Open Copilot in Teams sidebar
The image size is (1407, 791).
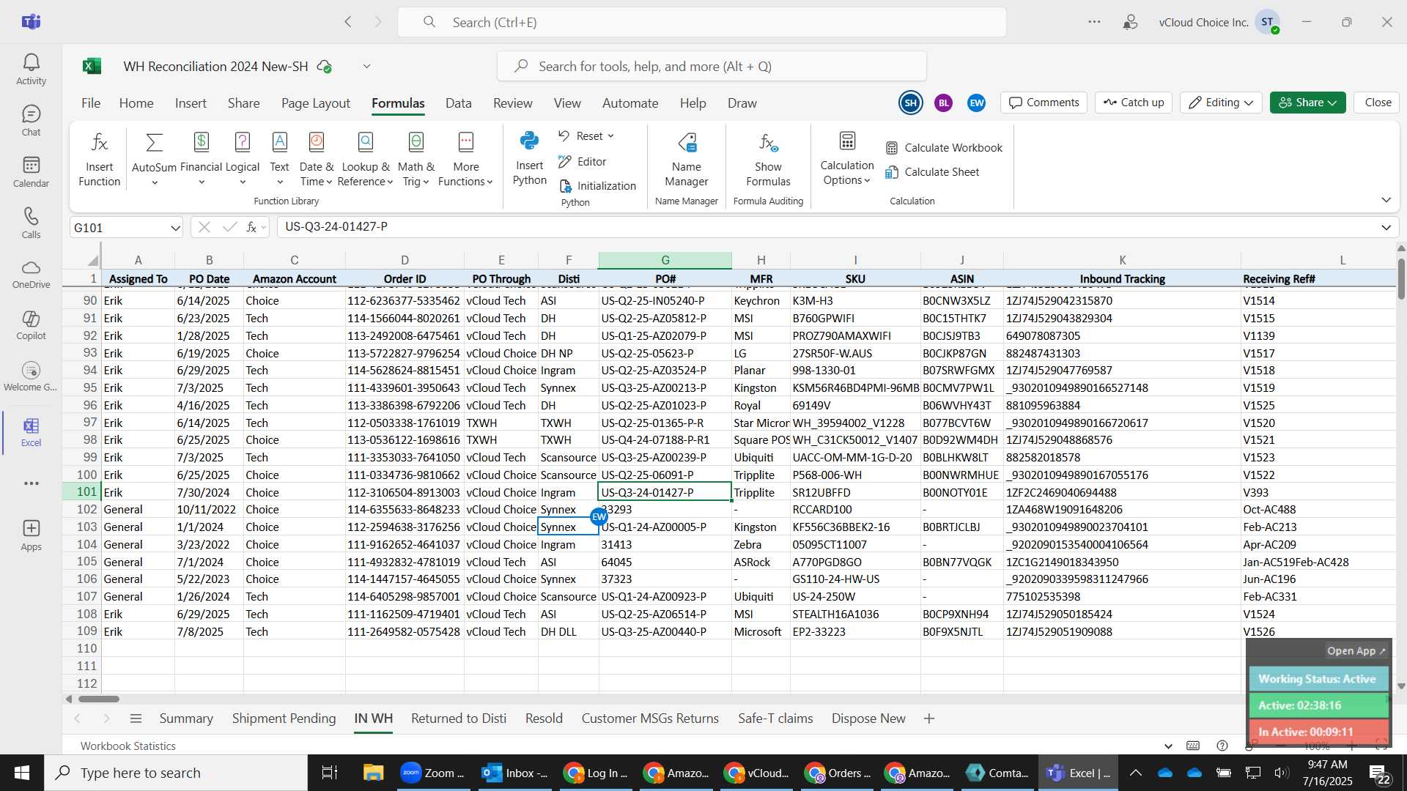point(31,325)
